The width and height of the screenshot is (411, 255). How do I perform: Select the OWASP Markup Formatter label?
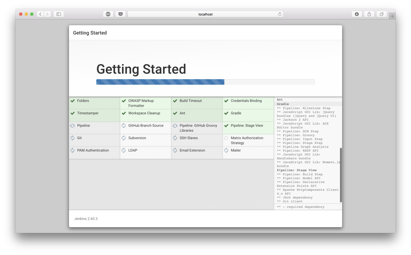[141, 103]
